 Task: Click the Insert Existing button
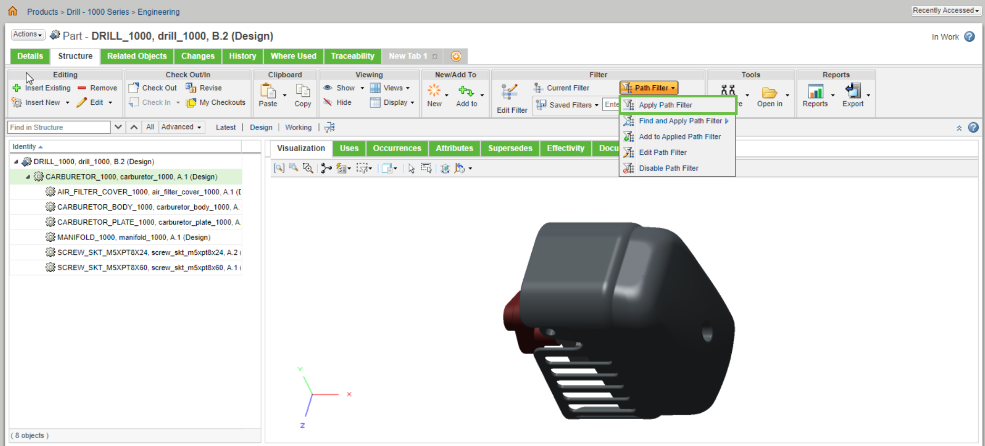(x=41, y=88)
